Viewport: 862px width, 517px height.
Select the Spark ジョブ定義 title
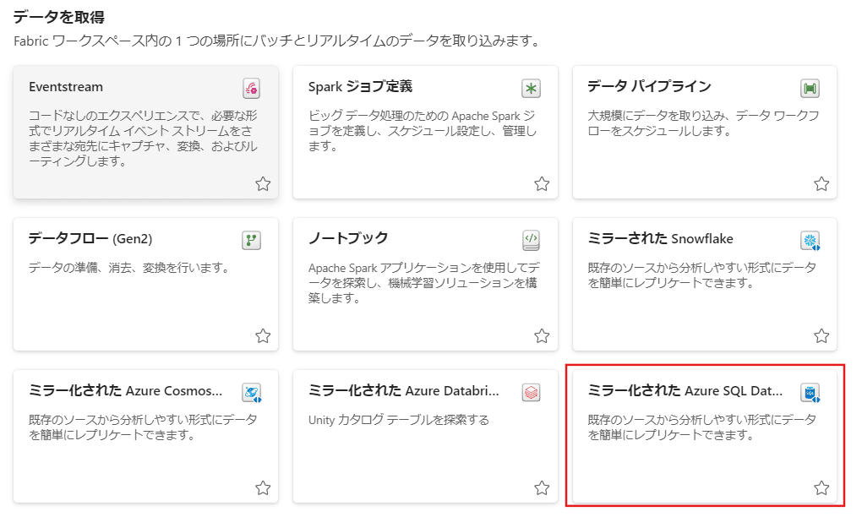[360, 87]
